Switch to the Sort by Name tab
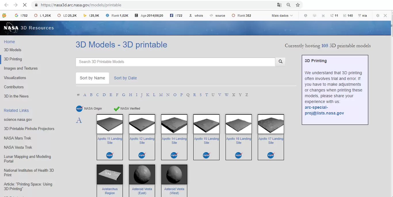This screenshot has width=393, height=197. click(92, 78)
